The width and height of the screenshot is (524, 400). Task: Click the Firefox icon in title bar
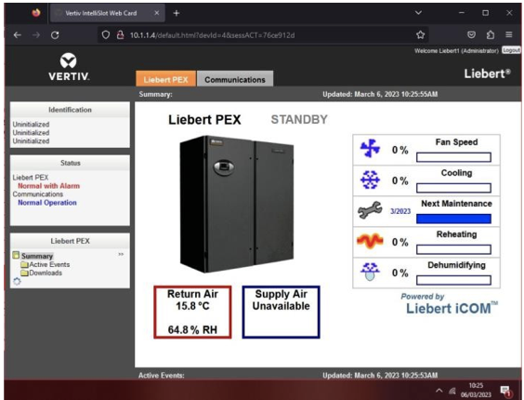[36, 13]
